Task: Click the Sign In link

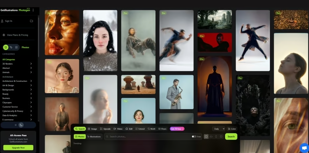Action: 9,21
